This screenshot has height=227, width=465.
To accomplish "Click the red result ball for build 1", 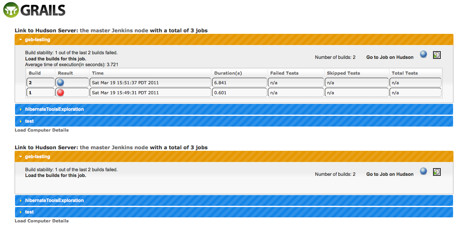I will pyautogui.click(x=60, y=93).
